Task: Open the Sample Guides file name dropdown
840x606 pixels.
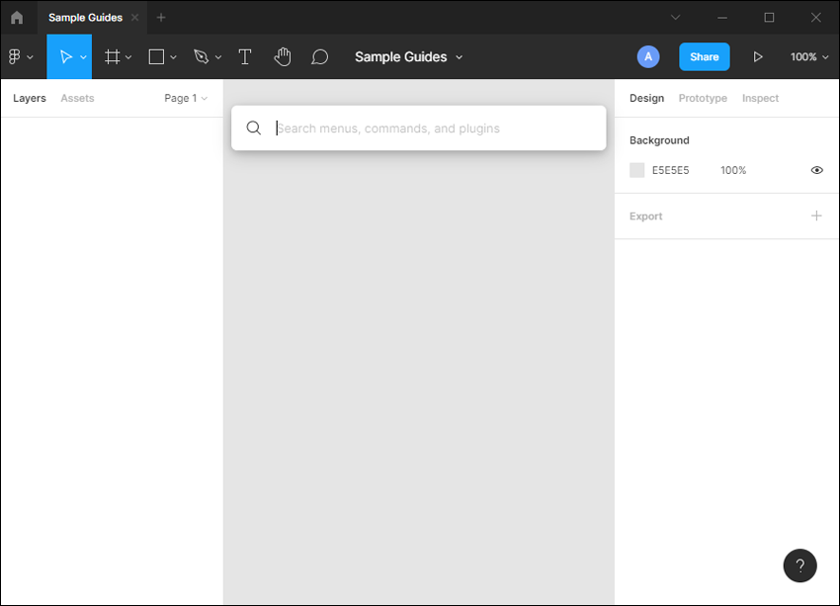Action: [x=457, y=56]
